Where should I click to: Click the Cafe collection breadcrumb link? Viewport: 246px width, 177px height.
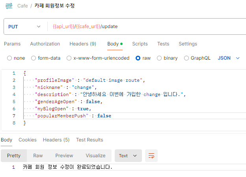pyautogui.click(x=22, y=6)
